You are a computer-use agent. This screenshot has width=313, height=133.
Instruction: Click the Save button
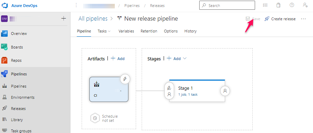pos(253,19)
